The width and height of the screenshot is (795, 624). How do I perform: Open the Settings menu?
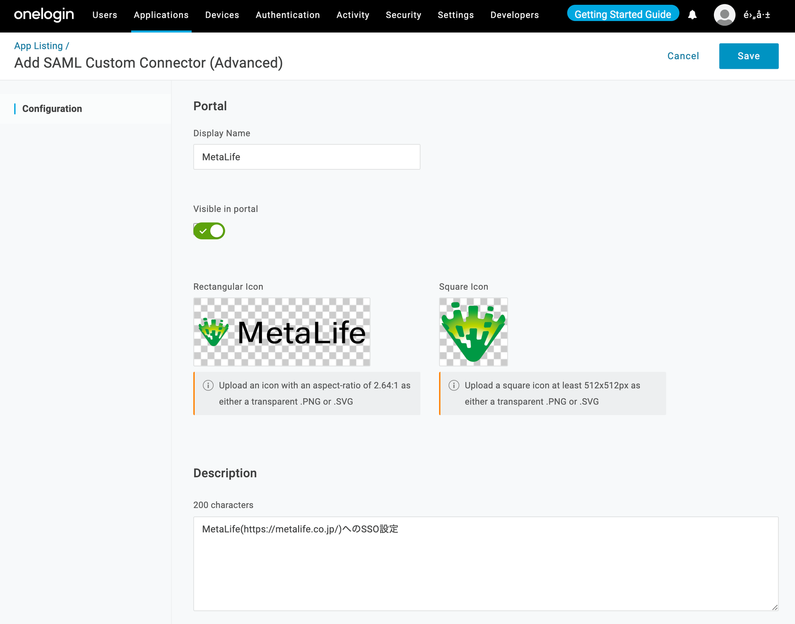[456, 15]
